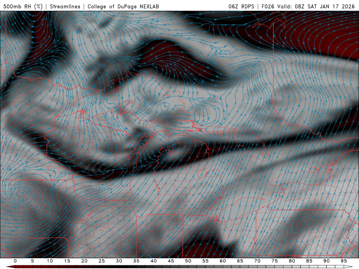Screen dimensions: 359x269
Task: Choose the '70' humidity scale value
Action: click(x=257, y=261)
